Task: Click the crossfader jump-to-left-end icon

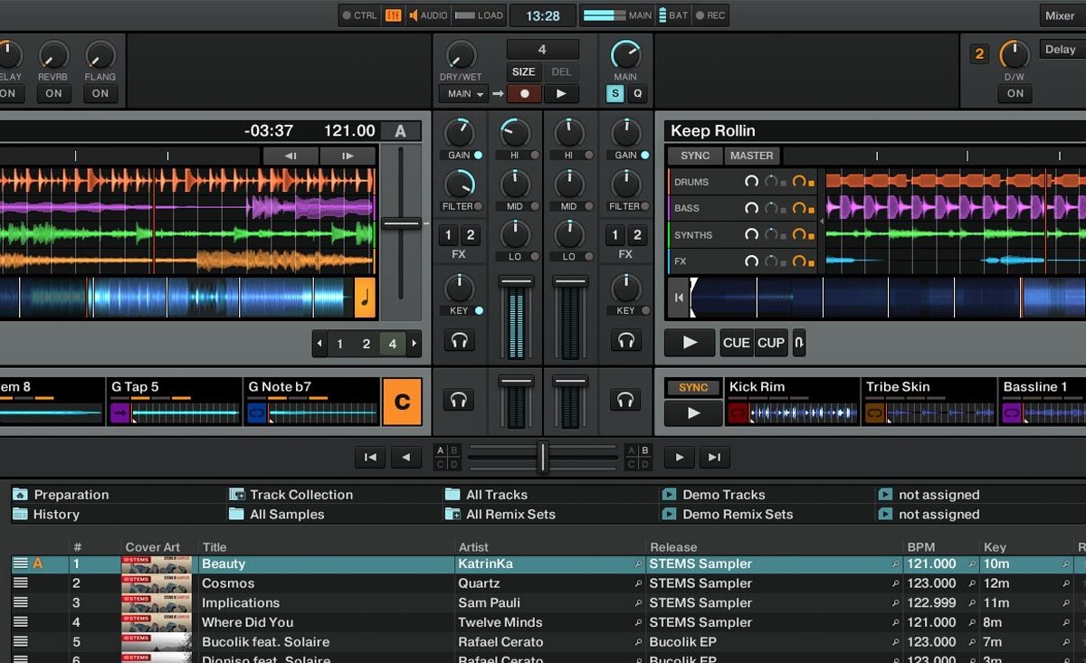Action: pyautogui.click(x=370, y=458)
